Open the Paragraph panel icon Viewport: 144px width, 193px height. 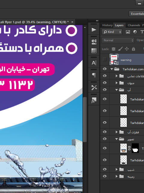[x=94, y=75]
